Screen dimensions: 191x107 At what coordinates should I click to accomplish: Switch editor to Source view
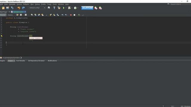coord(3,15)
